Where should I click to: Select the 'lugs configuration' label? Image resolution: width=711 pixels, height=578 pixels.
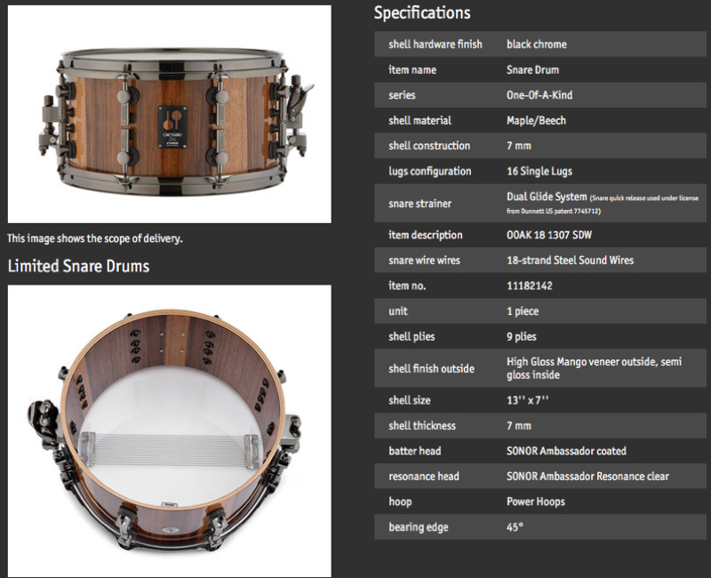click(430, 171)
